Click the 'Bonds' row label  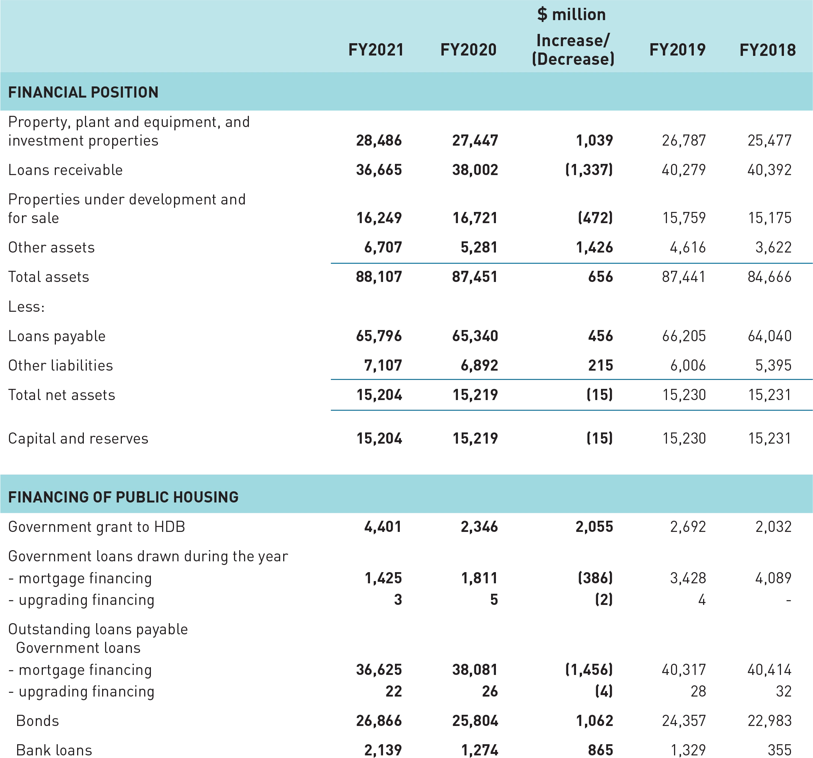[x=37, y=721]
